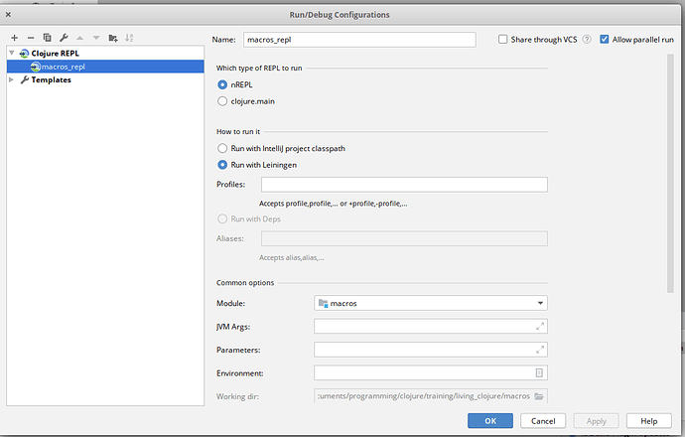This screenshot has width=685, height=437.
Task: Click the 'Accepts alias,alias,...' hint text
Action: (x=292, y=258)
